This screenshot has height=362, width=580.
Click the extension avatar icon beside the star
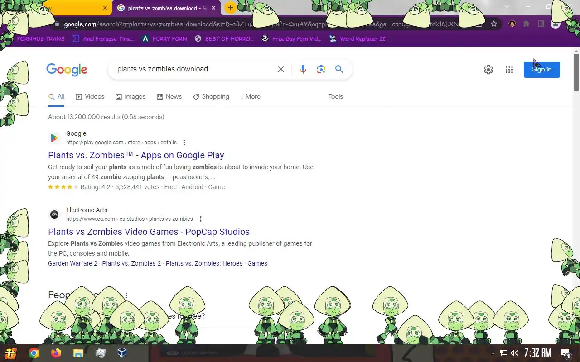pyautogui.click(x=512, y=24)
